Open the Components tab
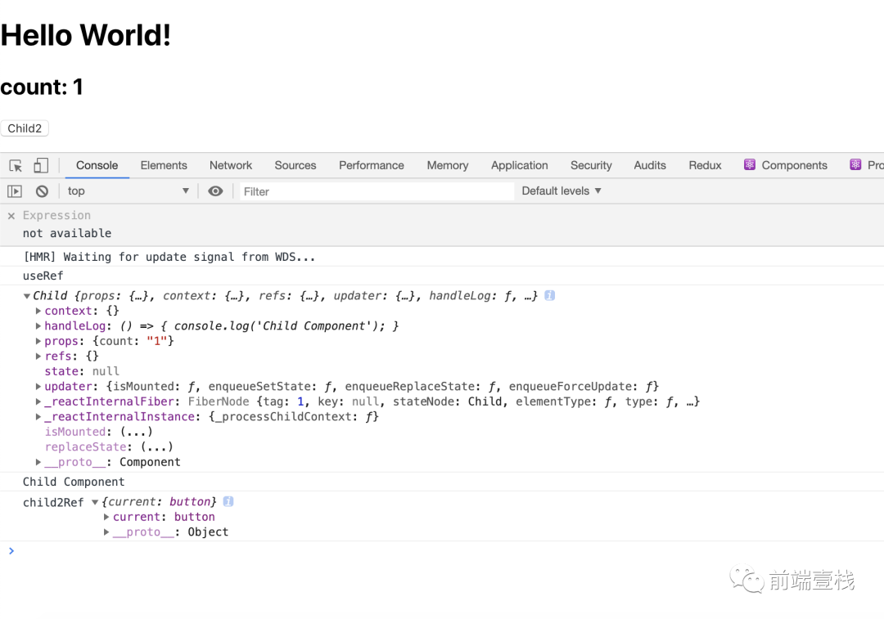This screenshot has width=884, height=619. click(786, 166)
